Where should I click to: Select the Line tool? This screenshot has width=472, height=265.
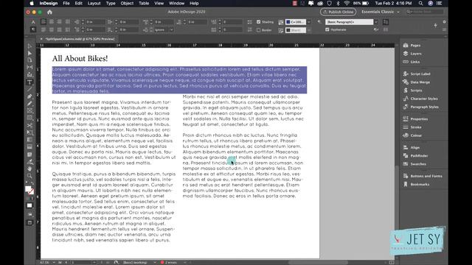[x=29, y=89]
